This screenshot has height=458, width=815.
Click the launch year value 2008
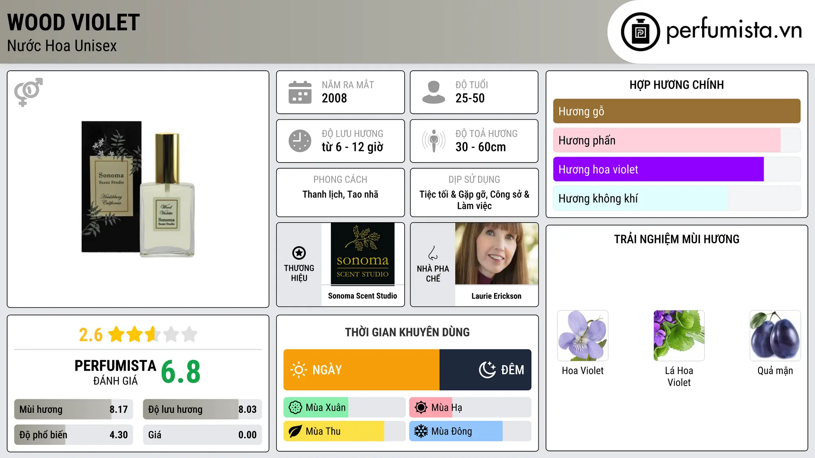click(334, 98)
